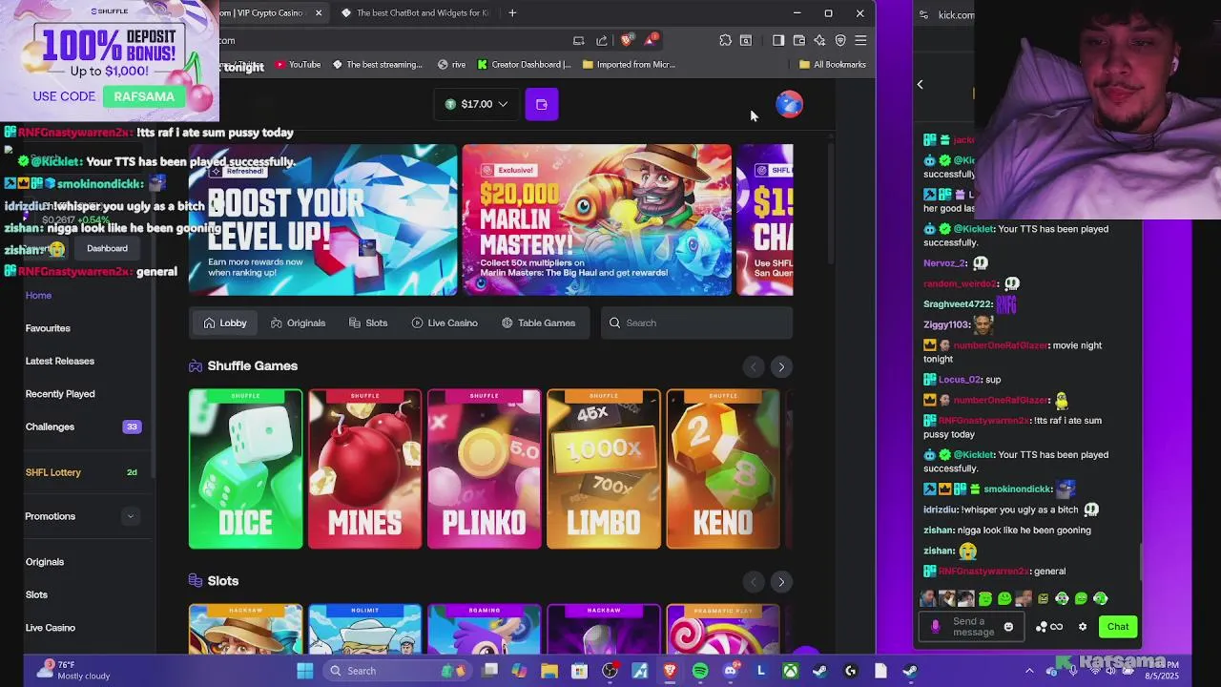Open the Mines game card

pyautogui.click(x=364, y=468)
